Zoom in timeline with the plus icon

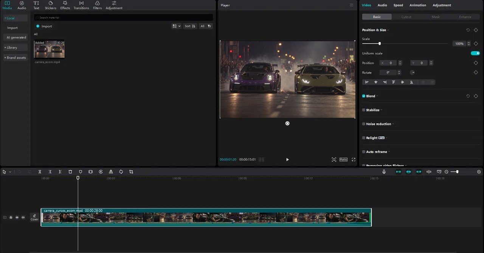(x=479, y=172)
